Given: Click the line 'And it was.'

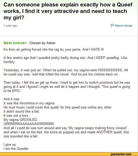Looking at the screenshot, I should click(x=12, y=99).
